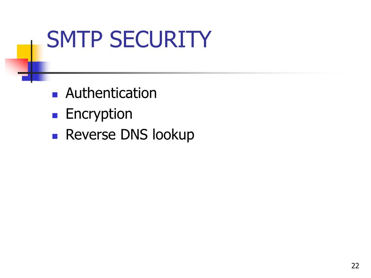Click the letter Y ending SECURITY
371x278 pixels.
click(x=204, y=39)
